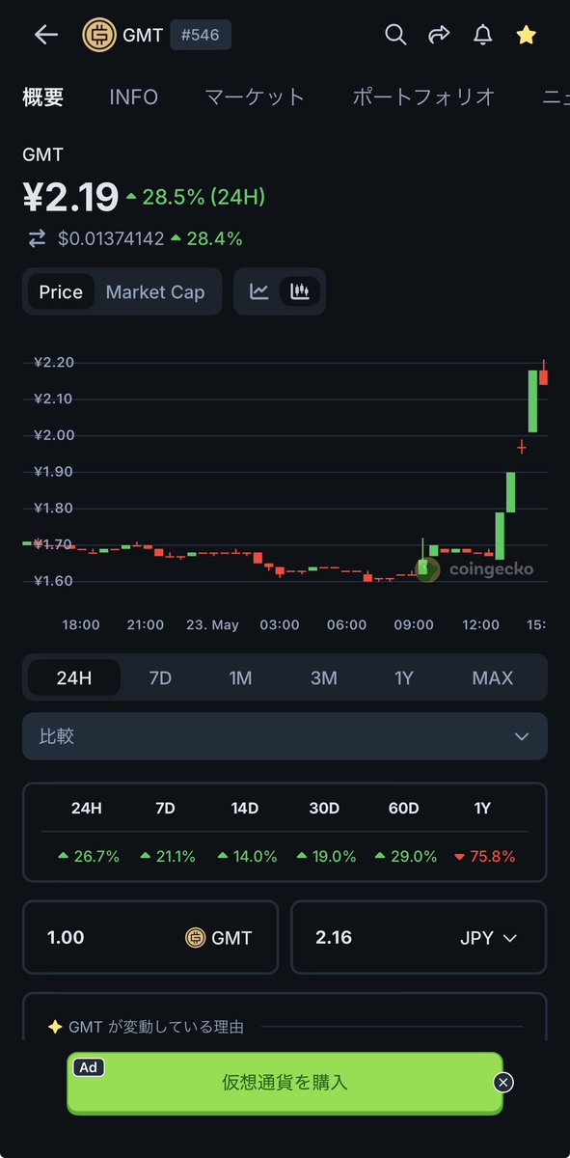Switch to candlestick chart view icon
This screenshot has height=1158, width=570.
[x=300, y=290]
